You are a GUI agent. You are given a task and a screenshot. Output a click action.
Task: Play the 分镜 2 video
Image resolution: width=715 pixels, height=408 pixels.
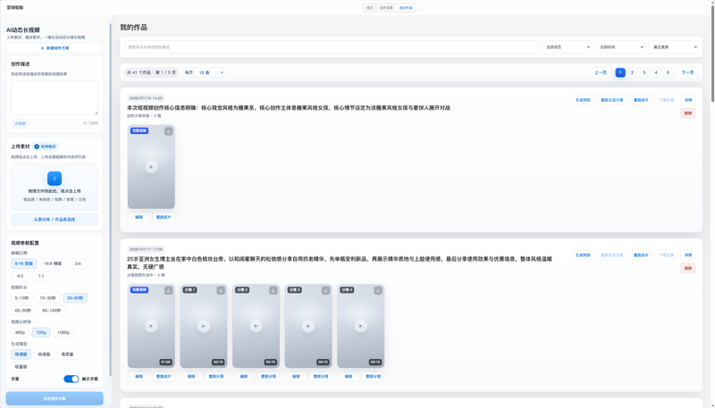click(x=256, y=326)
